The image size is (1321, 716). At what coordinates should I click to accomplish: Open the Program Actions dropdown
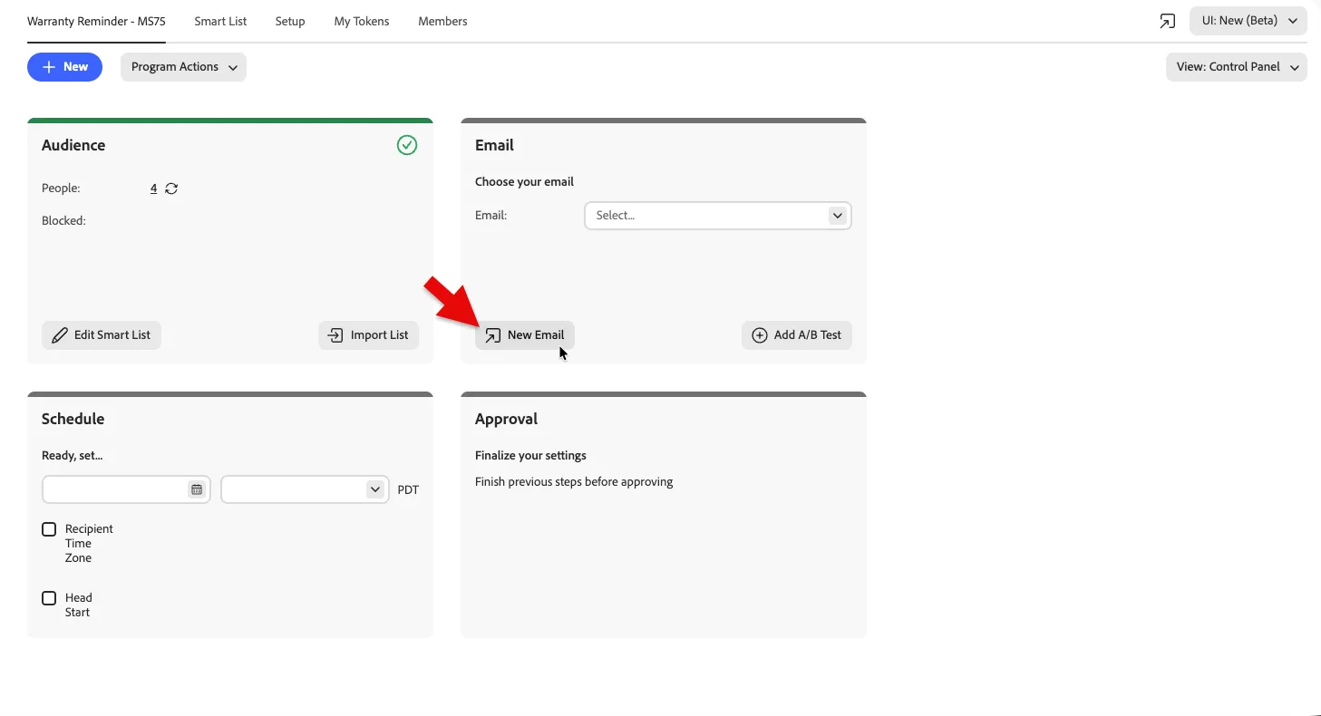[x=183, y=67]
